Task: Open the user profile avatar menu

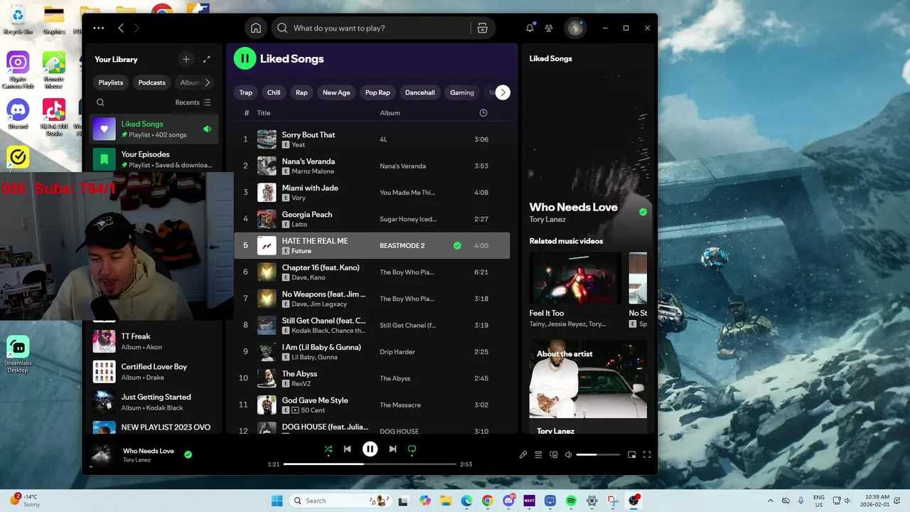Action: (x=574, y=28)
